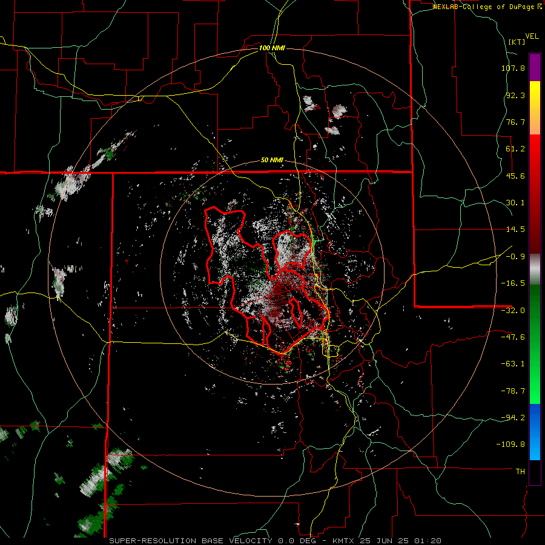Click the [KT] units label
The width and height of the screenshot is (545, 545).
click(517, 42)
